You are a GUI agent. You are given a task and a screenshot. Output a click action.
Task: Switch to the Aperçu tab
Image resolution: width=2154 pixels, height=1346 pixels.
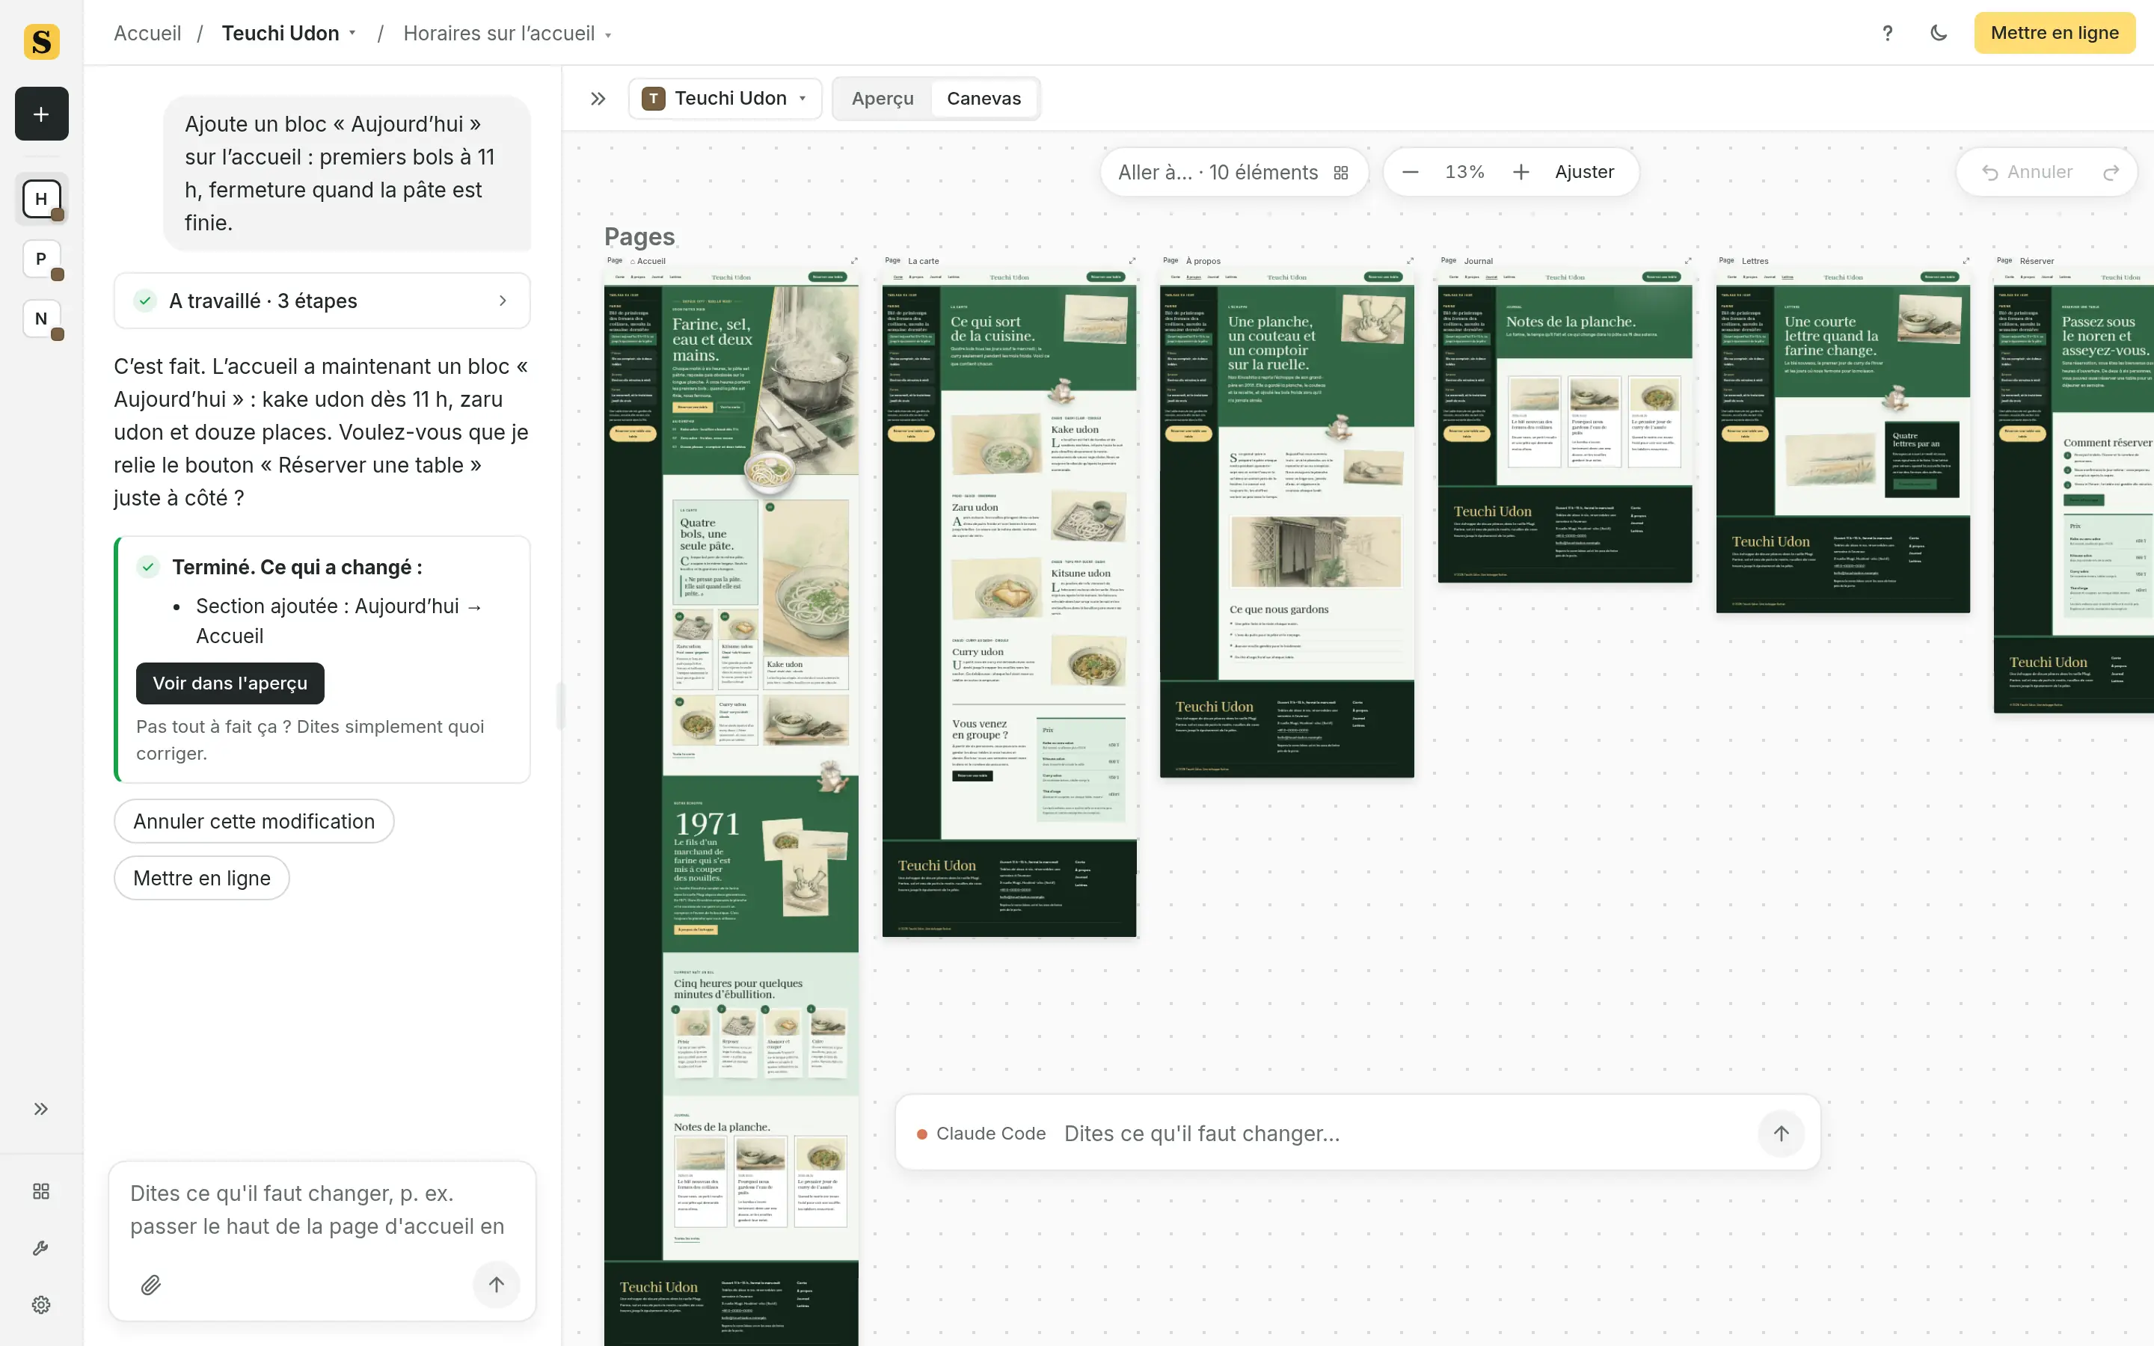click(882, 98)
